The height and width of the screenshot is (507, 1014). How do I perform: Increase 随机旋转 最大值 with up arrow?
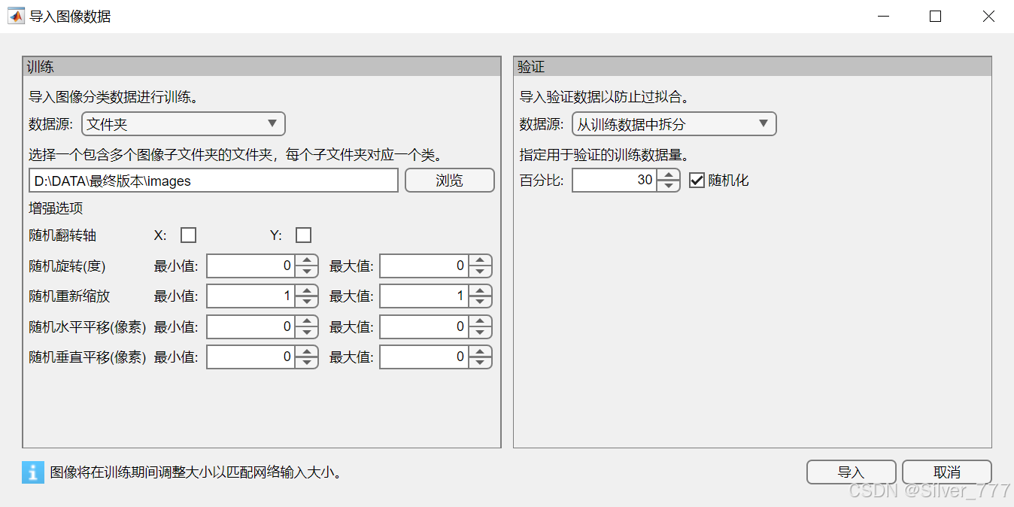coord(480,260)
